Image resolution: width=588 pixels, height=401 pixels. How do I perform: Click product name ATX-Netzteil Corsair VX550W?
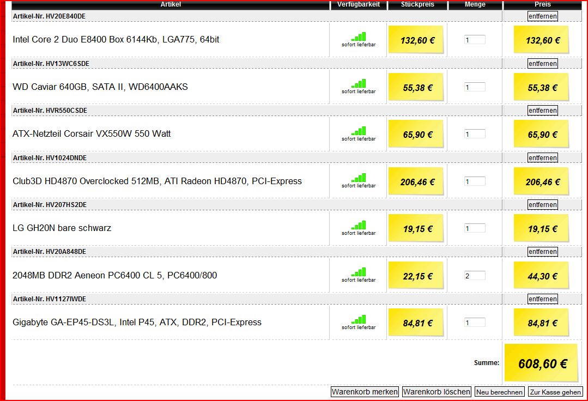pos(92,133)
